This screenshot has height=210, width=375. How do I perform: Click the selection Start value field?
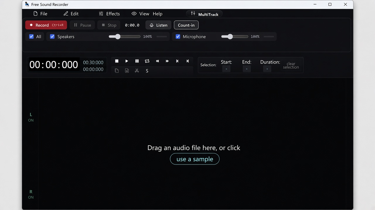(226, 69)
